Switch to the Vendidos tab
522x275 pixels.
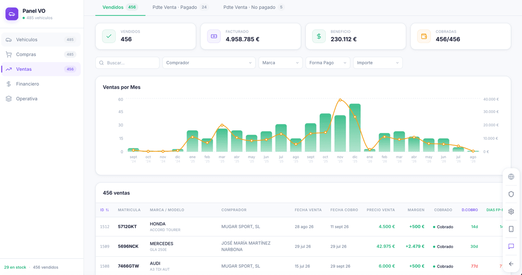click(120, 7)
